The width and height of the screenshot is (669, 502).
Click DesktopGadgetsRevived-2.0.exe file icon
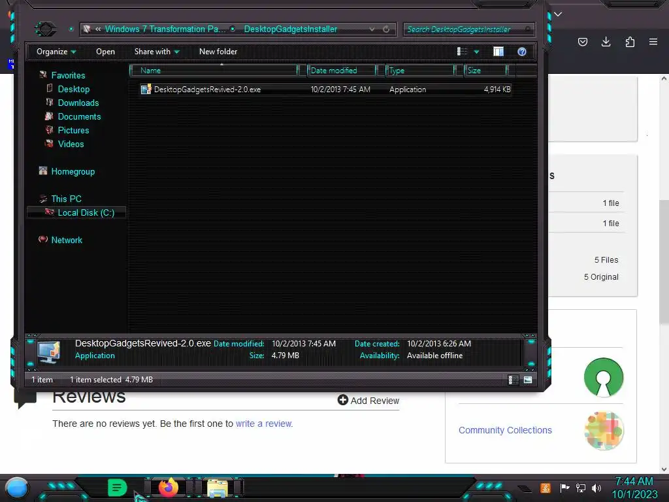tap(146, 89)
